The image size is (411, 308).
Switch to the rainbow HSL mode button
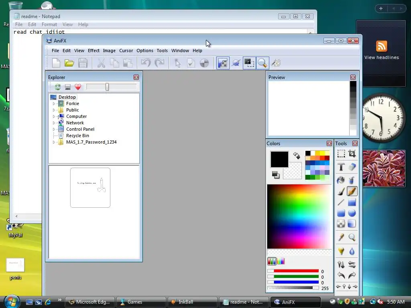281,261
